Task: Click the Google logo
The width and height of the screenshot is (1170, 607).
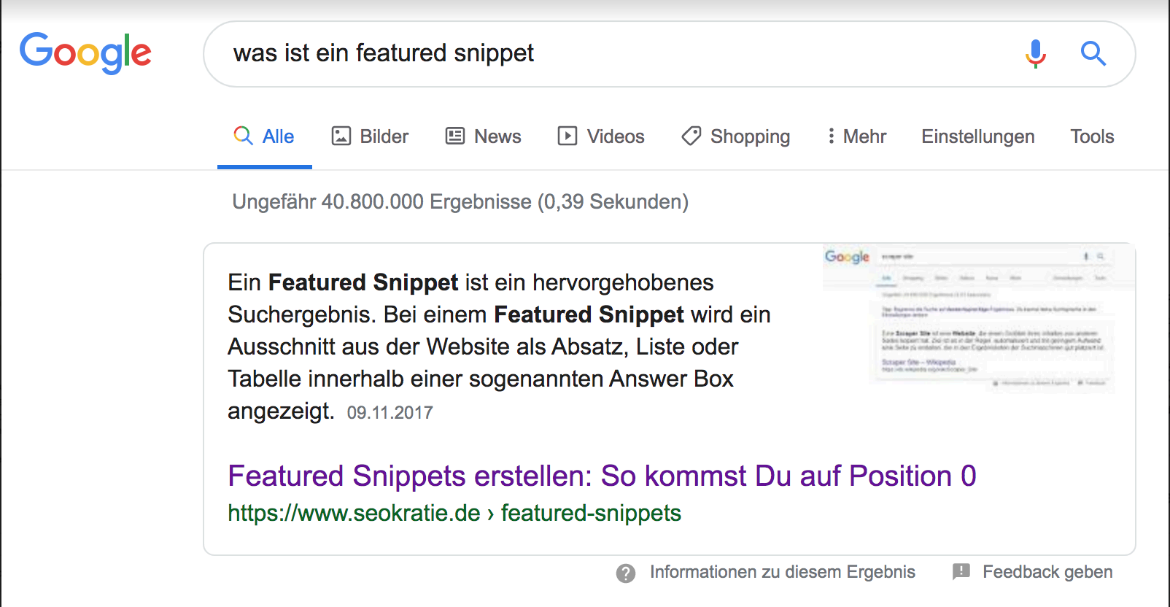Action: point(85,53)
